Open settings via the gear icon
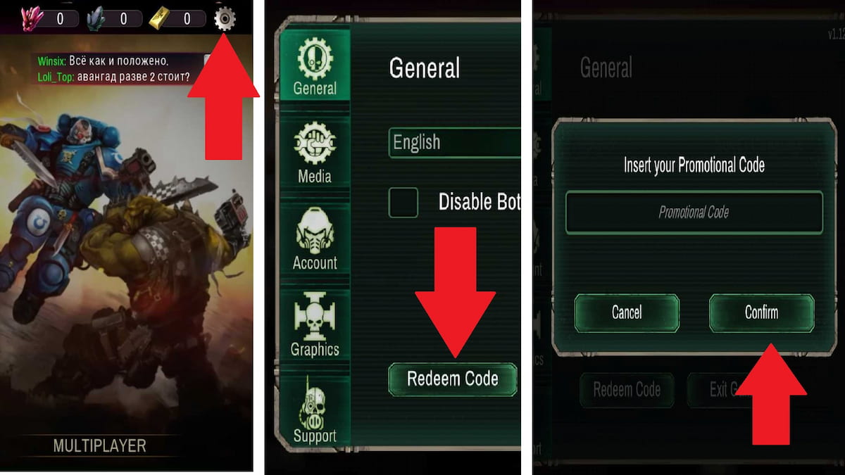Image resolution: width=845 pixels, height=475 pixels. pyautogui.click(x=225, y=18)
